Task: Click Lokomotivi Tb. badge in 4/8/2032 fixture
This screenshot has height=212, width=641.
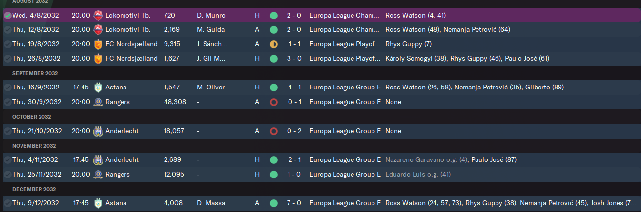Action: [x=99, y=15]
